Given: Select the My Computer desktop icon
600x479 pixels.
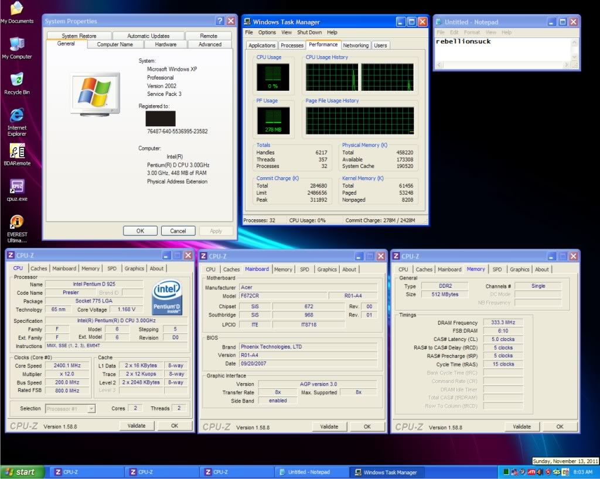Looking at the screenshot, I should pos(17,48).
